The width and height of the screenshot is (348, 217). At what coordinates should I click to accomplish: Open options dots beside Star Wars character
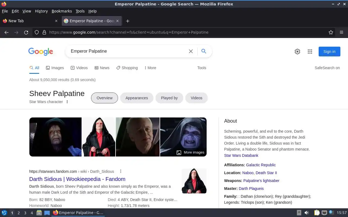(67, 102)
